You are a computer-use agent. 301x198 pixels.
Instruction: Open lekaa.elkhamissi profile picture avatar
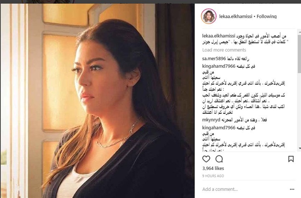click(x=209, y=16)
